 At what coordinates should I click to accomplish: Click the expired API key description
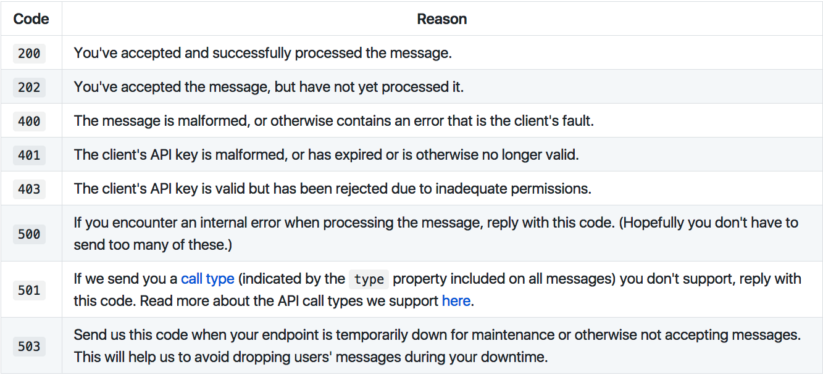click(326, 155)
